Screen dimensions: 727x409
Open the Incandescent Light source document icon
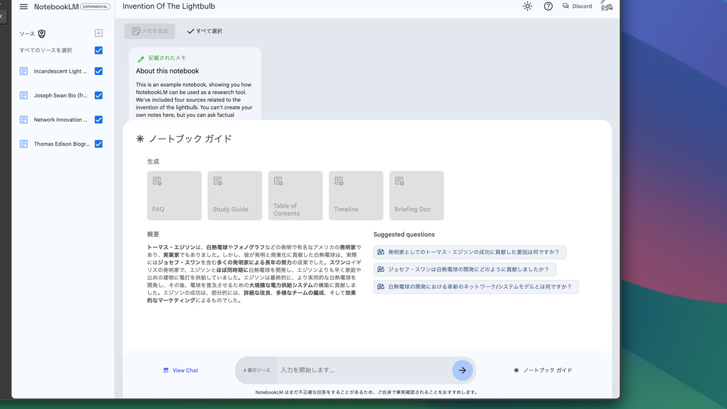pyautogui.click(x=24, y=71)
